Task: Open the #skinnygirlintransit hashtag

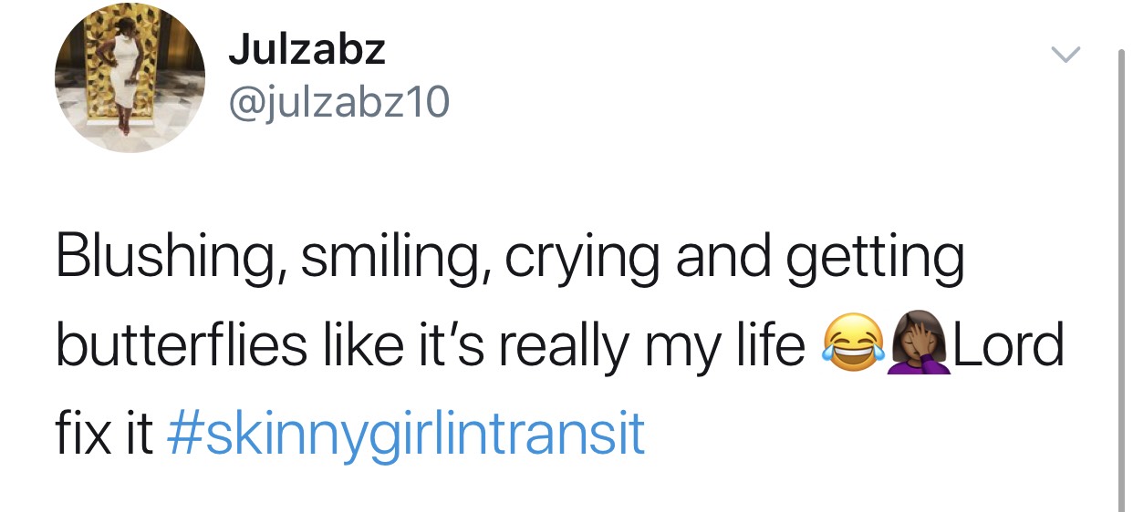Action: pyautogui.click(x=407, y=433)
